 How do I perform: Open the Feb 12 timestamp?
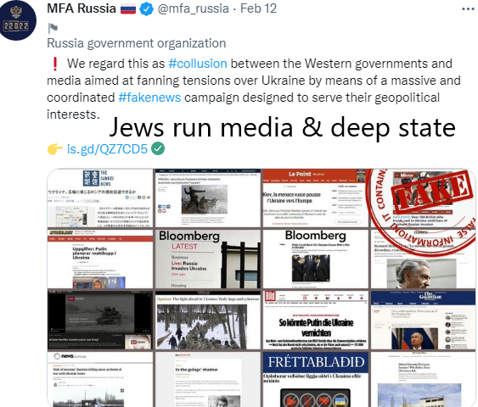[258, 8]
